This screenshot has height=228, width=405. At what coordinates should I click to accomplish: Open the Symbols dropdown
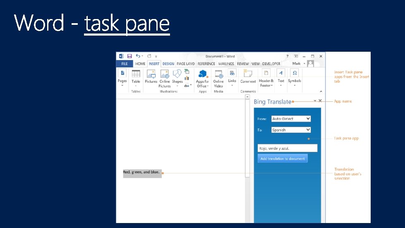click(x=295, y=77)
